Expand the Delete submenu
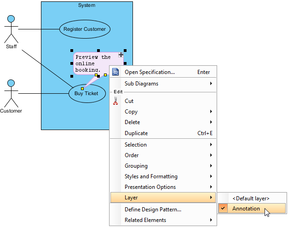288x227 pixels. pyautogui.click(x=163, y=122)
